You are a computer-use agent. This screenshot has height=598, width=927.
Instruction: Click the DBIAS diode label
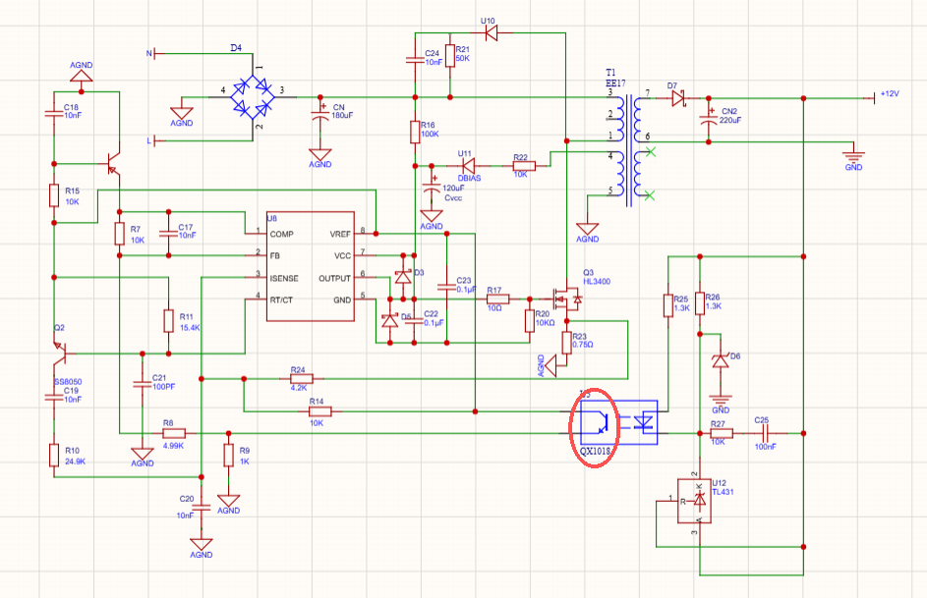click(470, 179)
